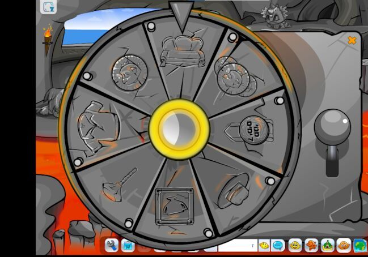Select the hat prize segment
Viewport: 368px width, 257px height.
[233, 191]
